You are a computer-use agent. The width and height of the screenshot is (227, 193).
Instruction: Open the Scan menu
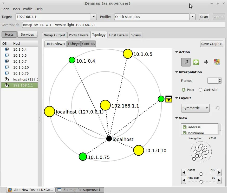[x=5, y=9]
